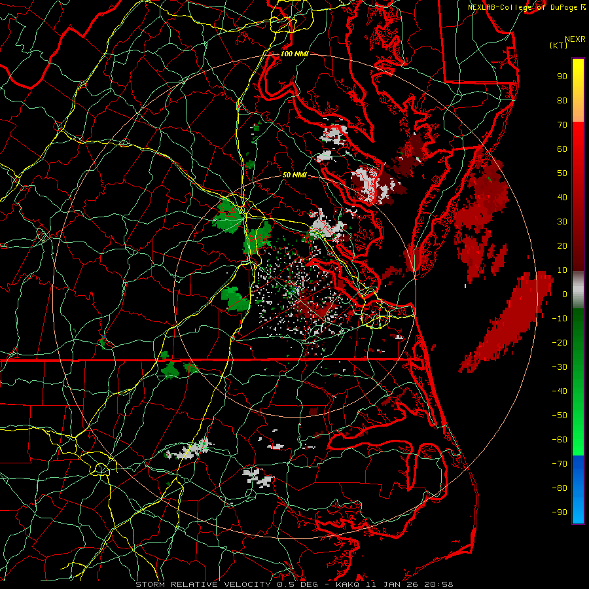Screen dimensions: 589x589
Task: Click the 50 value on velocity scale
Action: 562,173
